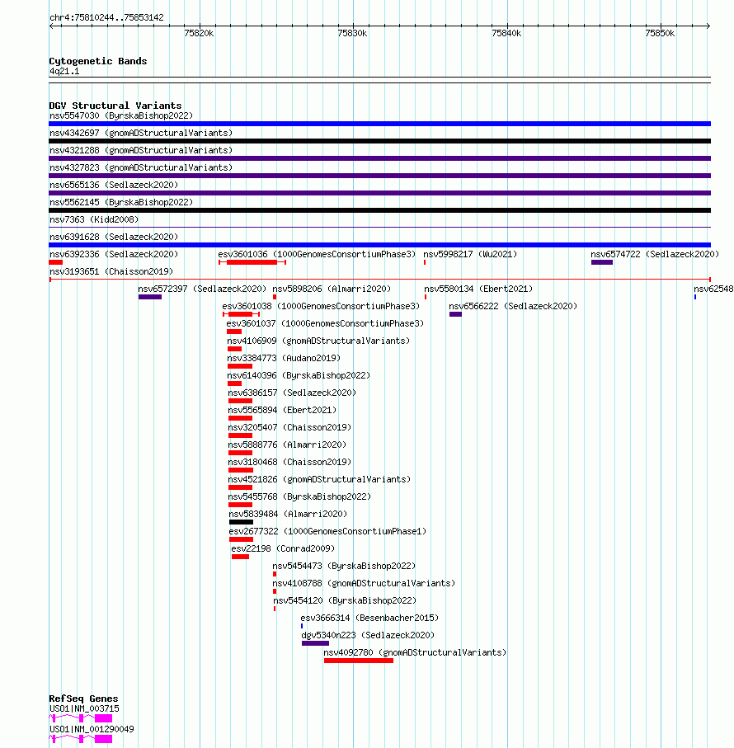Screen dimensions: 734x748
Task: Click nsv5565894 (Ebert2021) variant label
Action: (x=282, y=410)
